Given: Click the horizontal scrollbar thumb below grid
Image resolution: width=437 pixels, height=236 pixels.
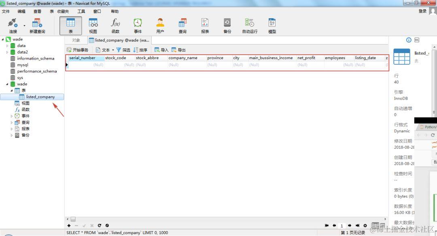Looking at the screenshot, I should (73, 219).
